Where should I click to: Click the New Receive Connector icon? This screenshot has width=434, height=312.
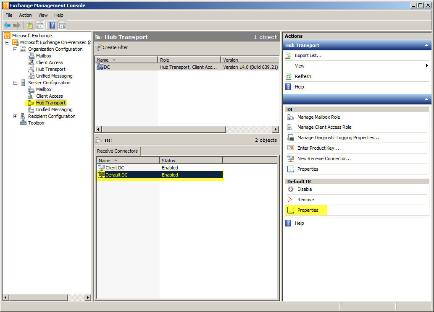coord(290,159)
